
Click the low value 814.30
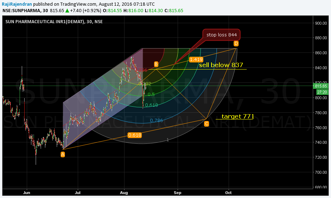(156, 11)
